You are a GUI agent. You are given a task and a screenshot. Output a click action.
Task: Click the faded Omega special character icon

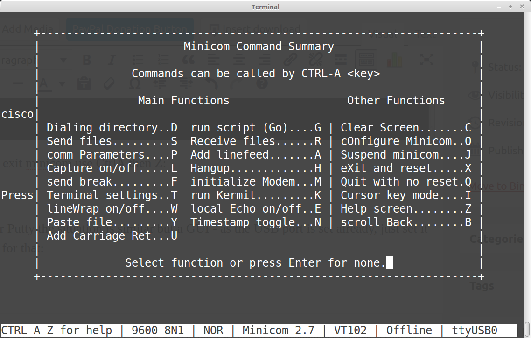pyautogui.click(x=134, y=84)
